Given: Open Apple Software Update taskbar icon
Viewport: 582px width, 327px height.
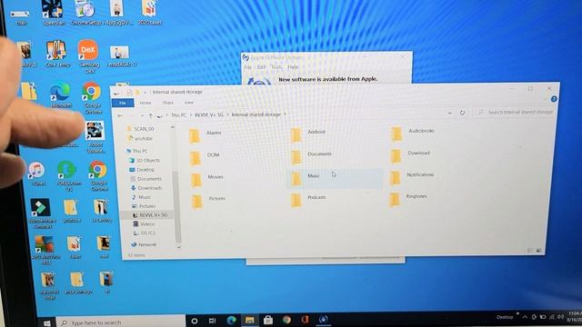Looking at the screenshot, I should [324, 319].
